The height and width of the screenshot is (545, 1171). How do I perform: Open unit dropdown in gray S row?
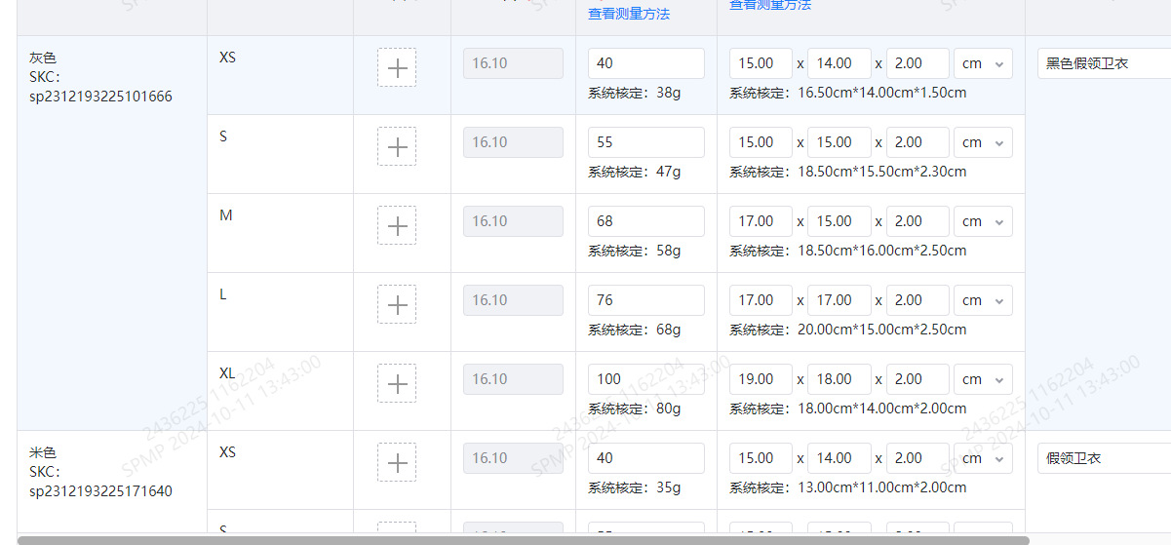point(983,142)
